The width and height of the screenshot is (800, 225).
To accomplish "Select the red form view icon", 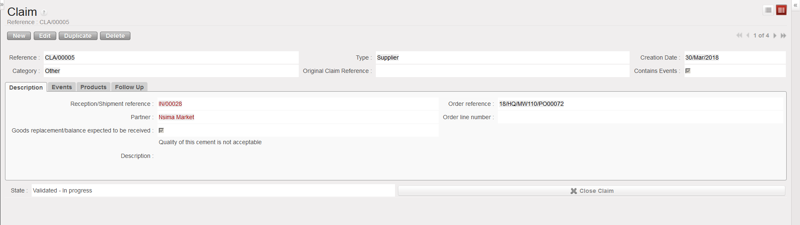I will click(781, 10).
